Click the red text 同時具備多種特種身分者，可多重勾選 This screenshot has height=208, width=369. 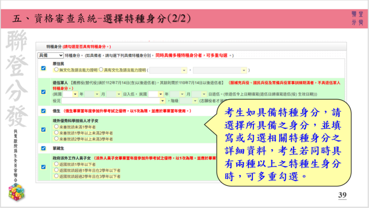[x=191, y=55]
